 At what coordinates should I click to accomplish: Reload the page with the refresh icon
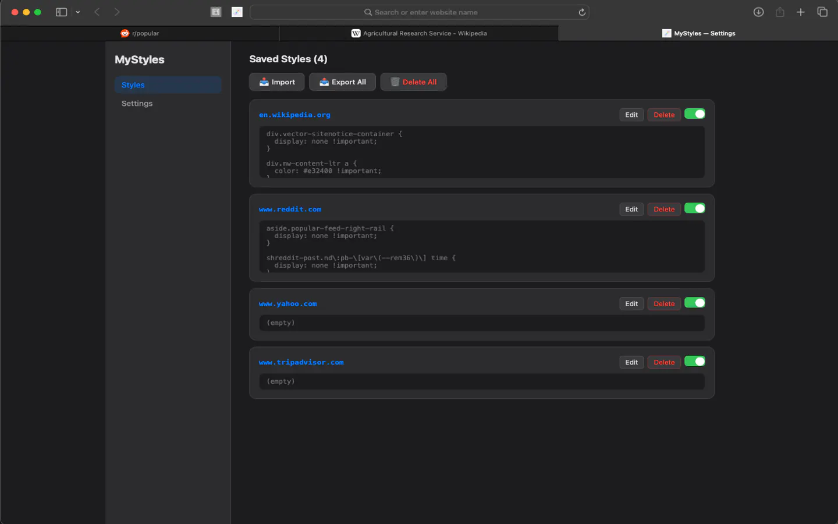(x=582, y=12)
